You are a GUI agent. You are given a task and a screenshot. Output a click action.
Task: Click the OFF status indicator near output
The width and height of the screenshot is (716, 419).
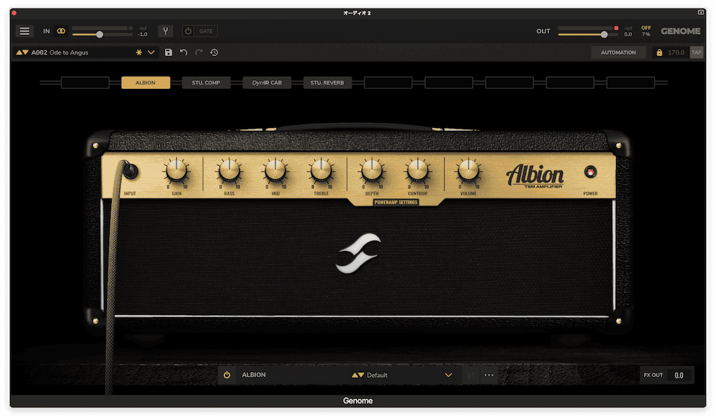point(646,28)
